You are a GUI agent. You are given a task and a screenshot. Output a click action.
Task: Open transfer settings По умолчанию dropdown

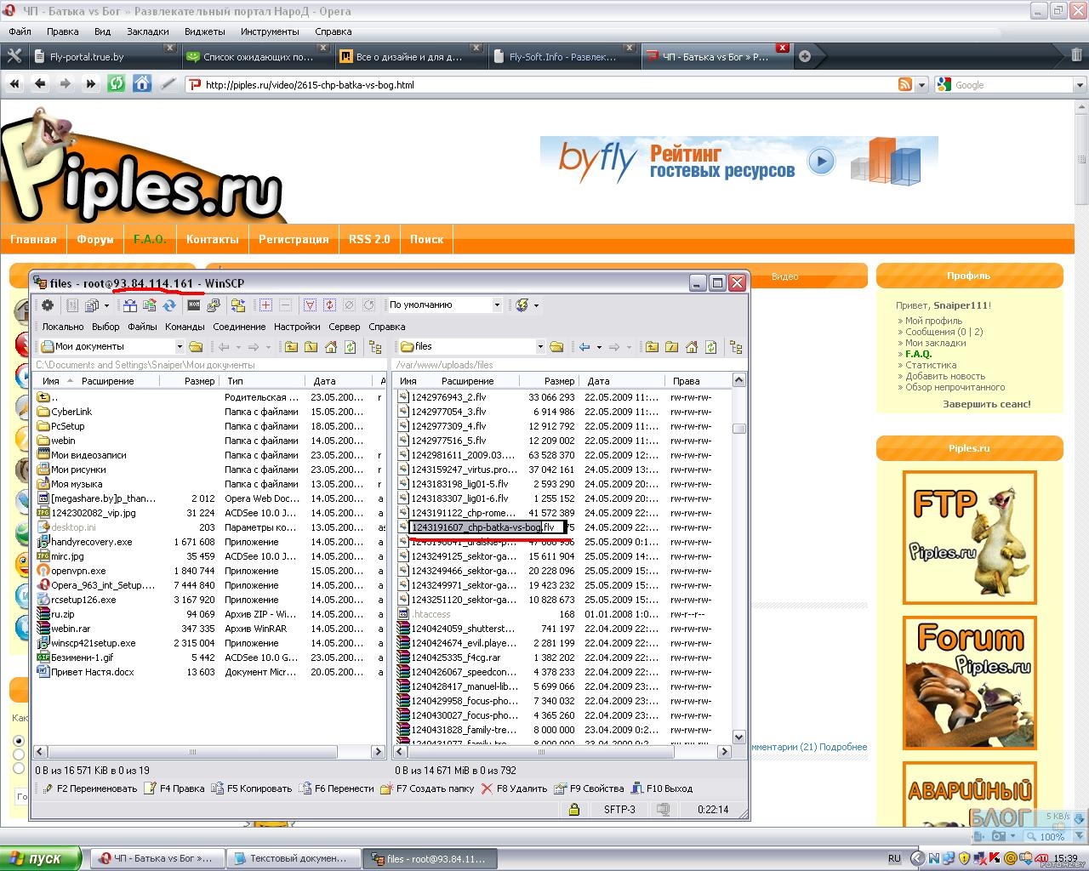pyautogui.click(x=497, y=305)
